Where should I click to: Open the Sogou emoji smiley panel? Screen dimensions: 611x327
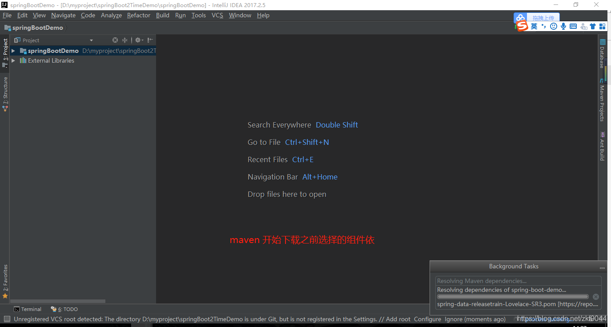tap(554, 26)
